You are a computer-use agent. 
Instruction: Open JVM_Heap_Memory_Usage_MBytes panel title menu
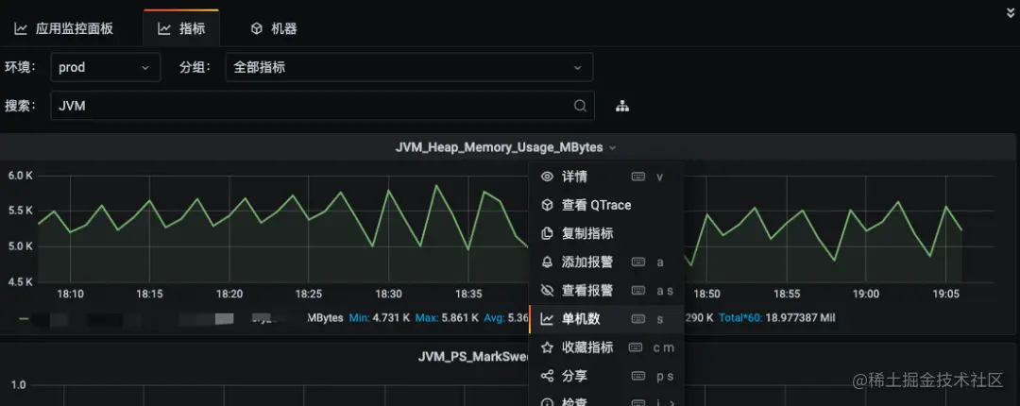[x=505, y=147]
